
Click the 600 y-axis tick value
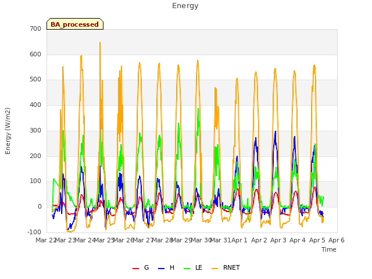click(35, 54)
